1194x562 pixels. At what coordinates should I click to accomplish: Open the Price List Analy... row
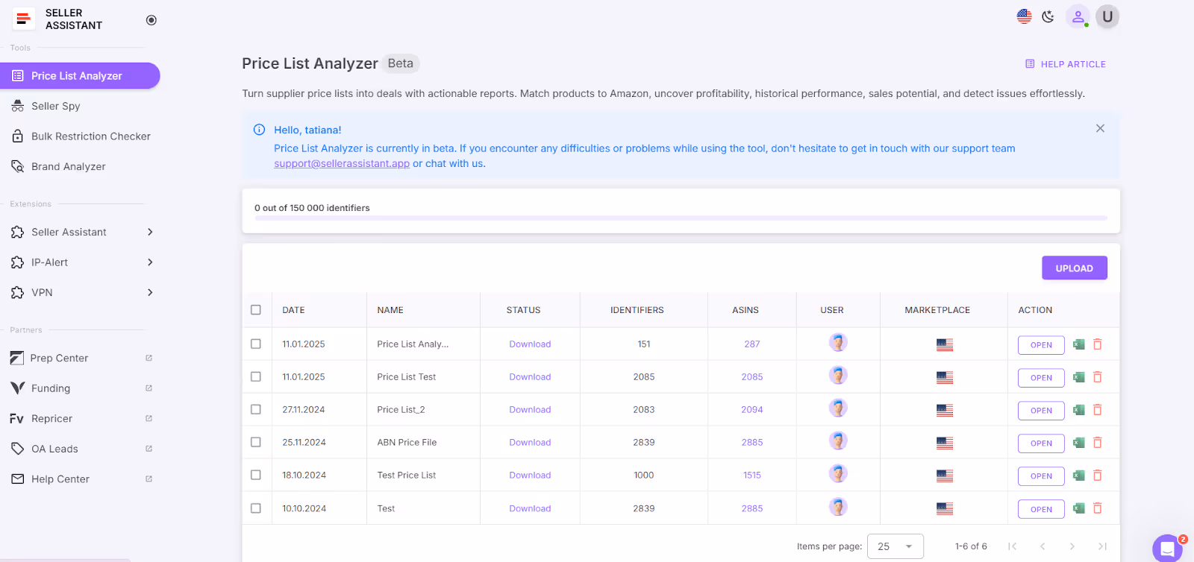[x=1041, y=345]
